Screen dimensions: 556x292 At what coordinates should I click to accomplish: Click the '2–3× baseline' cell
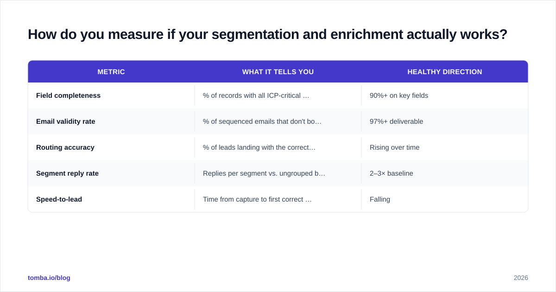[445, 173]
